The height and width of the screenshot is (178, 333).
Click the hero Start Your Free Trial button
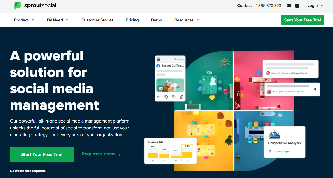(42, 154)
